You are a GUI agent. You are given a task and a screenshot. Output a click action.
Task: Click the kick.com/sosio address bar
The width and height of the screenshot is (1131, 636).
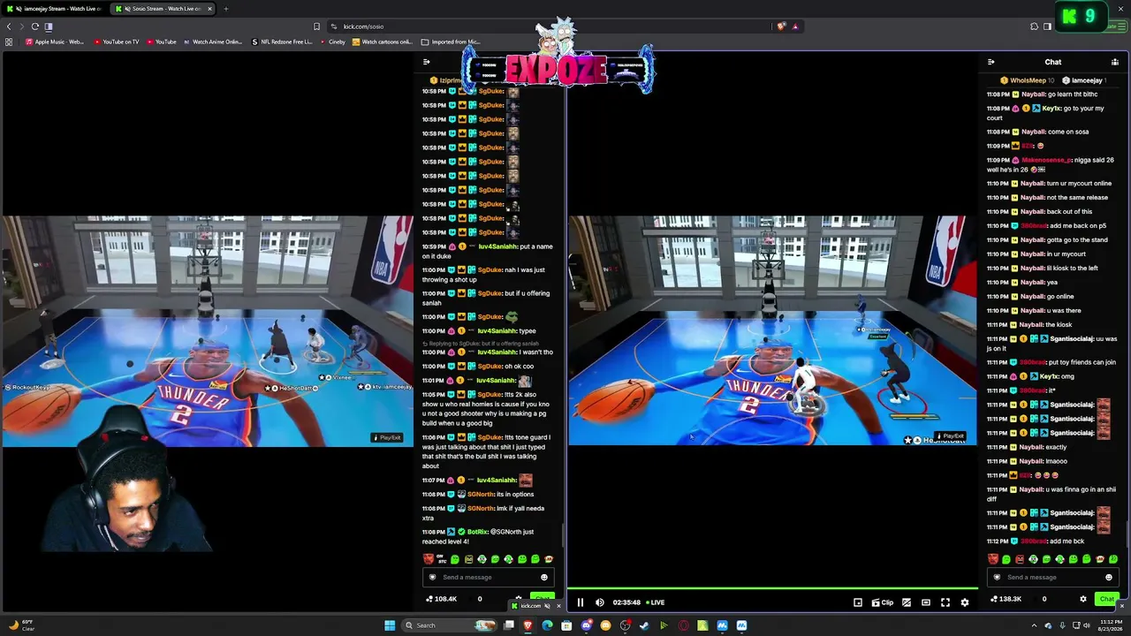(548, 26)
